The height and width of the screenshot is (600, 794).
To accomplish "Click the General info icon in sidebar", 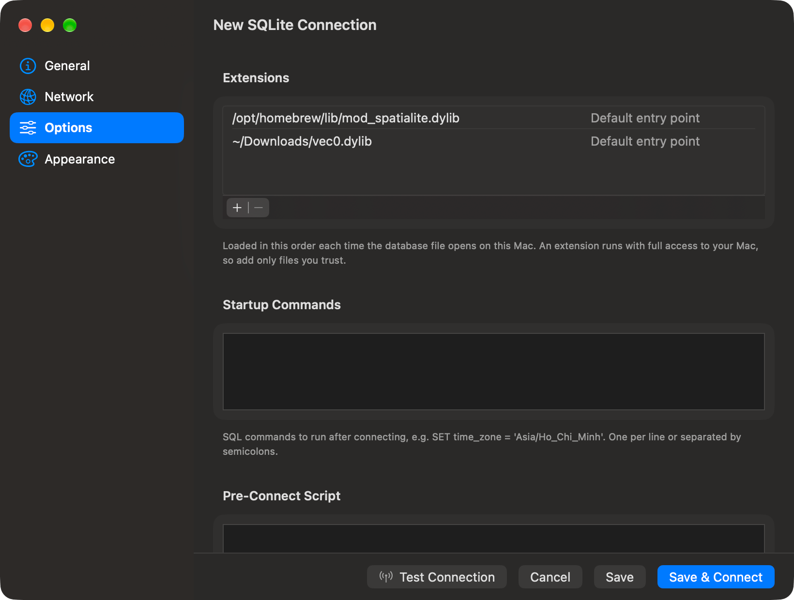I will (28, 66).
